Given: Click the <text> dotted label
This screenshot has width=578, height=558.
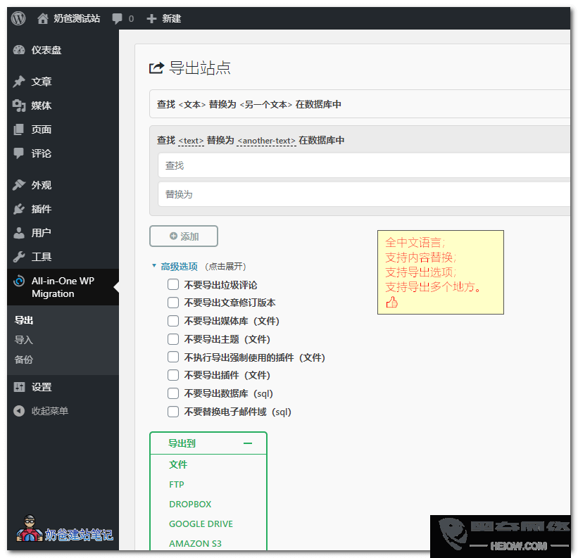Looking at the screenshot, I should (191, 141).
